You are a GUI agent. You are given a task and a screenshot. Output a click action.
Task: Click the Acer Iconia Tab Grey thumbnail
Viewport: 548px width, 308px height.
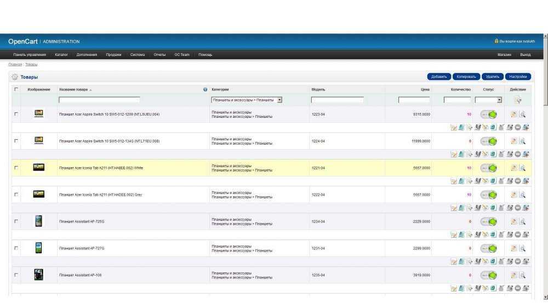(39, 194)
